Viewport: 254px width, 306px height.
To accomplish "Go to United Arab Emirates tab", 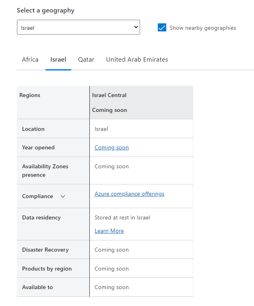I will click(137, 59).
